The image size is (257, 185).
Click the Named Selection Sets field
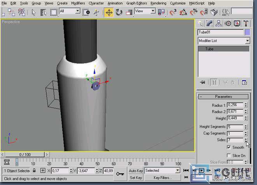tap(241, 11)
